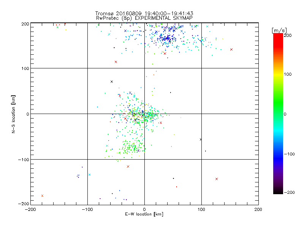This screenshot has height=228, width=304.
Task: Click the colorbar tick label "0"
Action: click(x=285, y=114)
